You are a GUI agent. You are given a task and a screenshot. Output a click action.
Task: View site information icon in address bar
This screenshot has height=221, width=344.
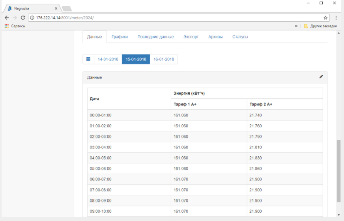(x=32, y=18)
